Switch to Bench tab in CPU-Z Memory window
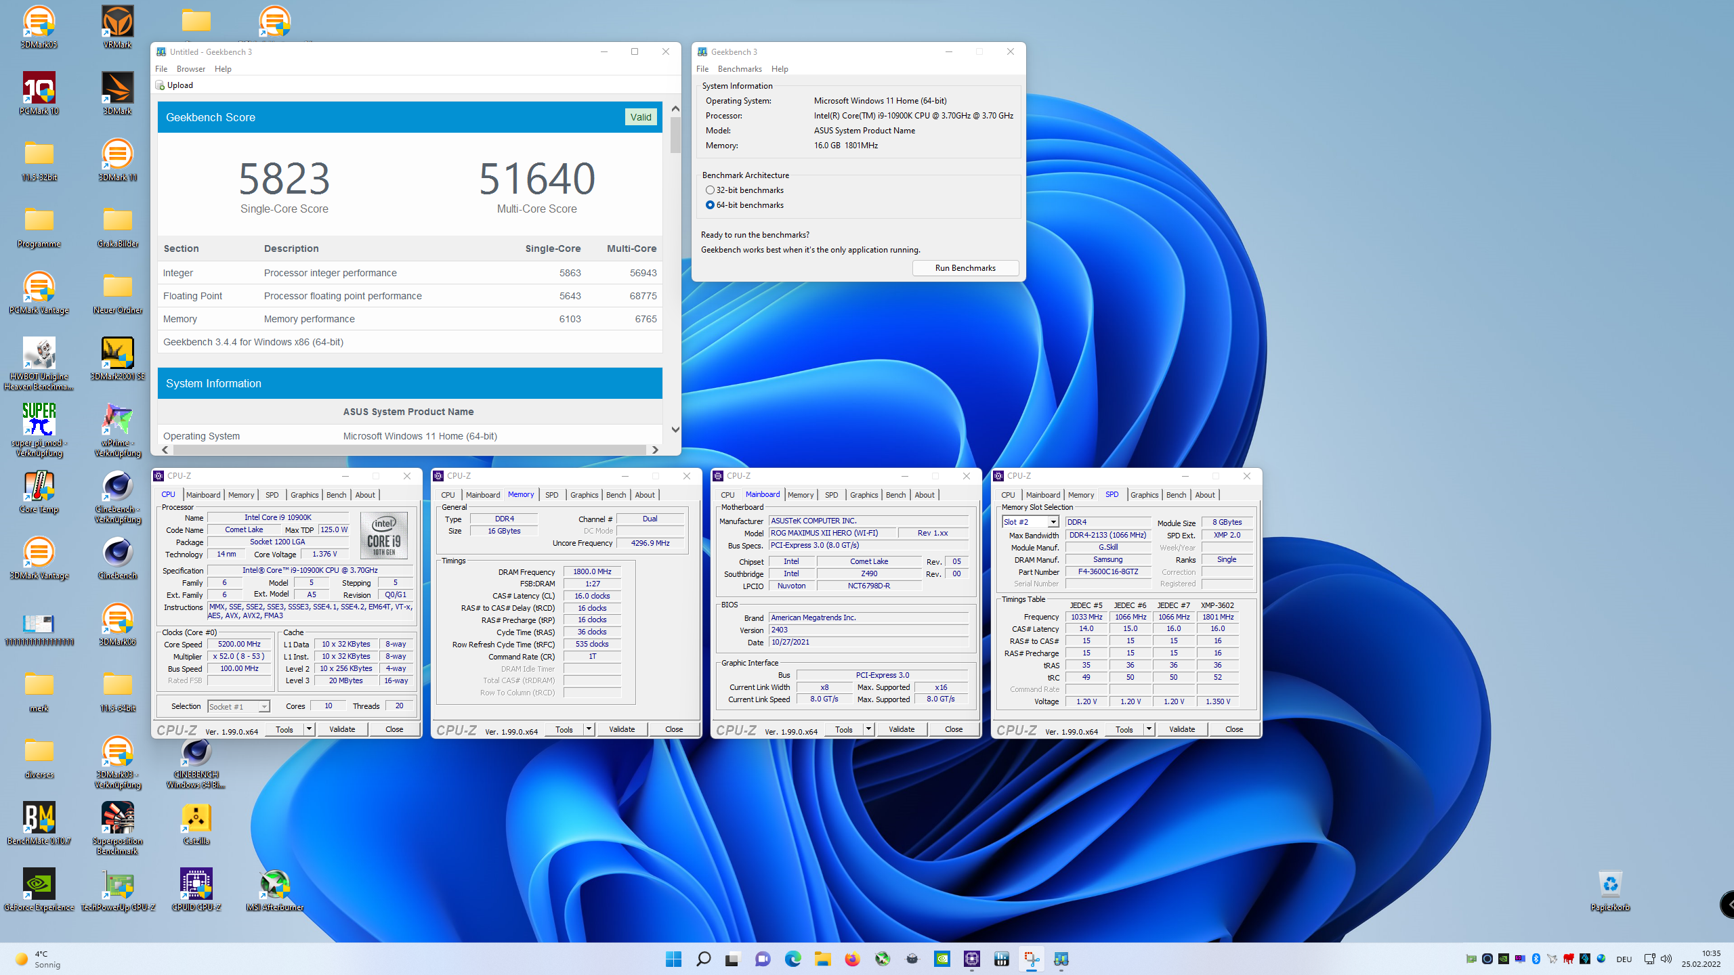This screenshot has height=975, width=1734. pos(616,495)
